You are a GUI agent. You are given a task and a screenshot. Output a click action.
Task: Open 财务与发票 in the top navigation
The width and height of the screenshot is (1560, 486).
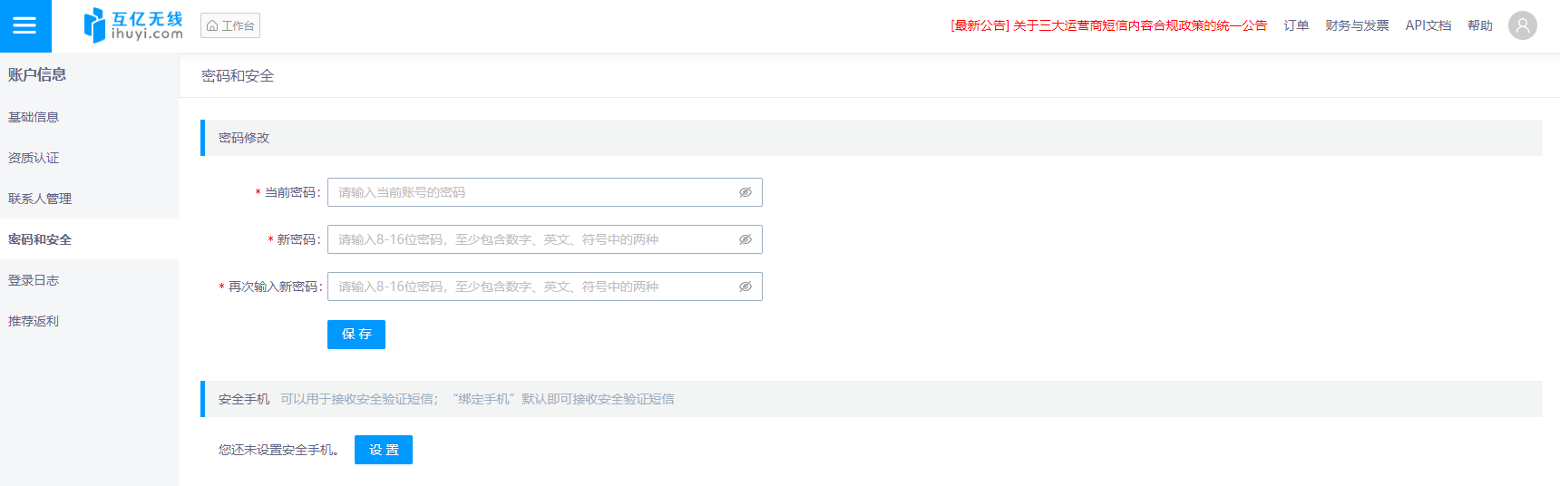[1356, 25]
